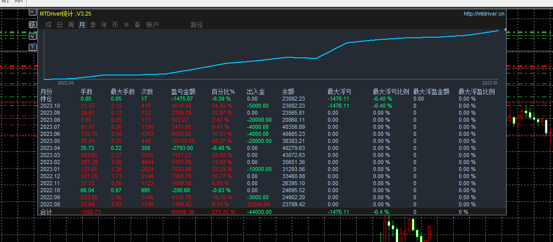The width and height of the screenshot is (553, 242).
Task: Click the small arrow at panel's right edge
Action: coord(506,29)
